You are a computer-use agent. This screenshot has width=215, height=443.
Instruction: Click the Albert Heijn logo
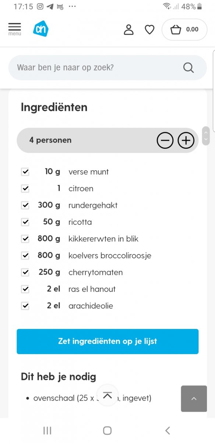[40, 28]
